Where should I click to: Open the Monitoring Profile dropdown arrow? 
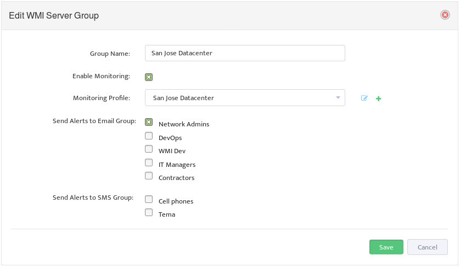[338, 98]
